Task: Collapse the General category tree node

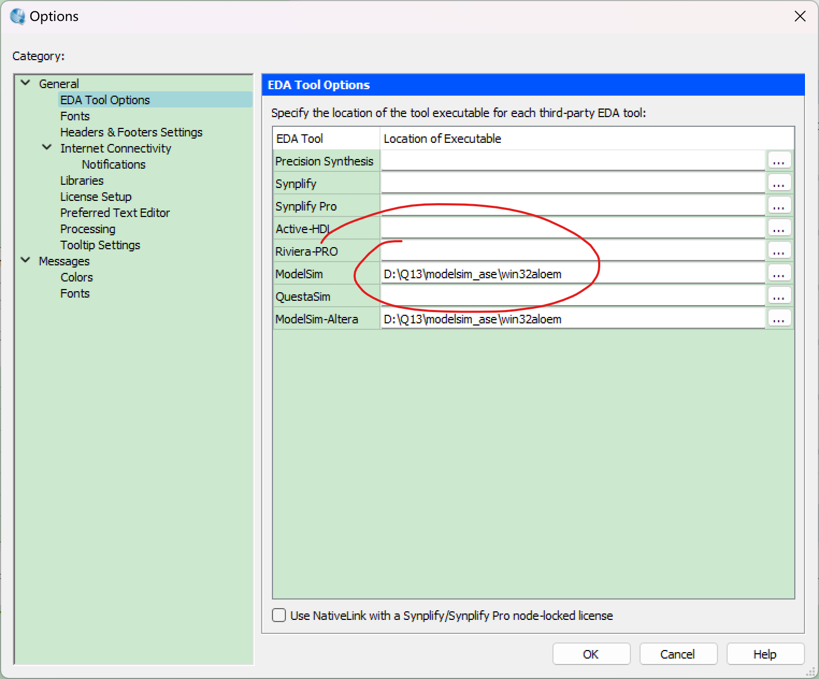Action: [25, 83]
